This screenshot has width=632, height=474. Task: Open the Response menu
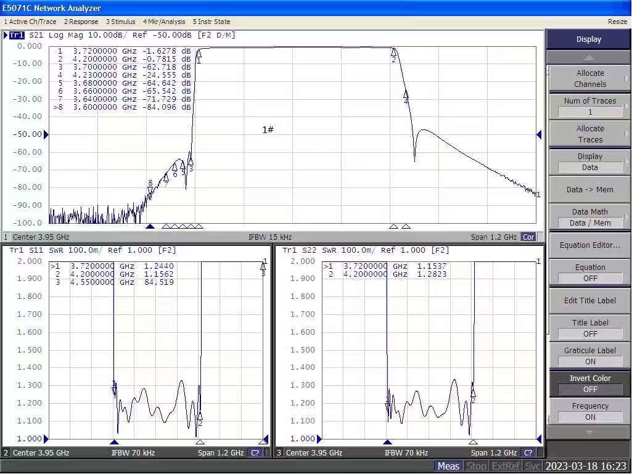pyautogui.click(x=81, y=22)
